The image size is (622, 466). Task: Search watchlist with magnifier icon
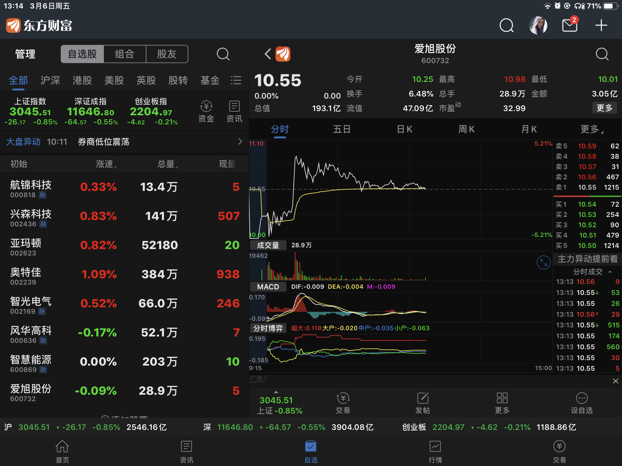pyautogui.click(x=223, y=54)
